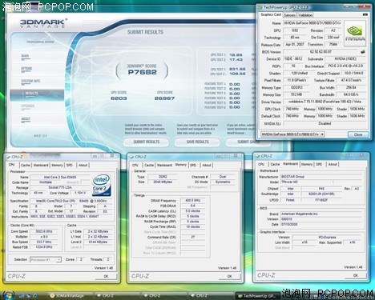Click the Command Rate 2T value
Viewport: 375px width, 300px height.
click(x=193, y=237)
